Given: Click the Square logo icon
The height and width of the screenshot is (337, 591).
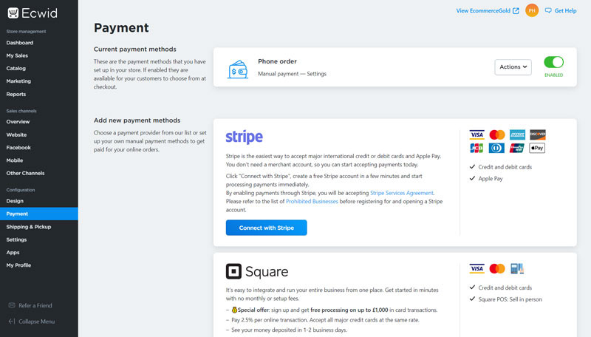Looking at the screenshot, I should coord(233,271).
